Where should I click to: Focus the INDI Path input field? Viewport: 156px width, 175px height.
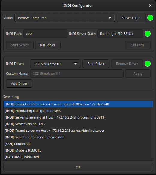(45, 34)
